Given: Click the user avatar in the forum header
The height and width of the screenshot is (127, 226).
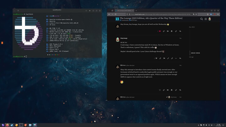Looking at the screenshot, I should [x=210, y=19].
